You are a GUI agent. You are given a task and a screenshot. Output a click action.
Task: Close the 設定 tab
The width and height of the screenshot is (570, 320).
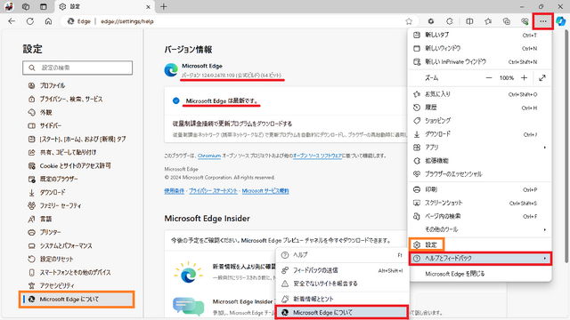pos(148,7)
